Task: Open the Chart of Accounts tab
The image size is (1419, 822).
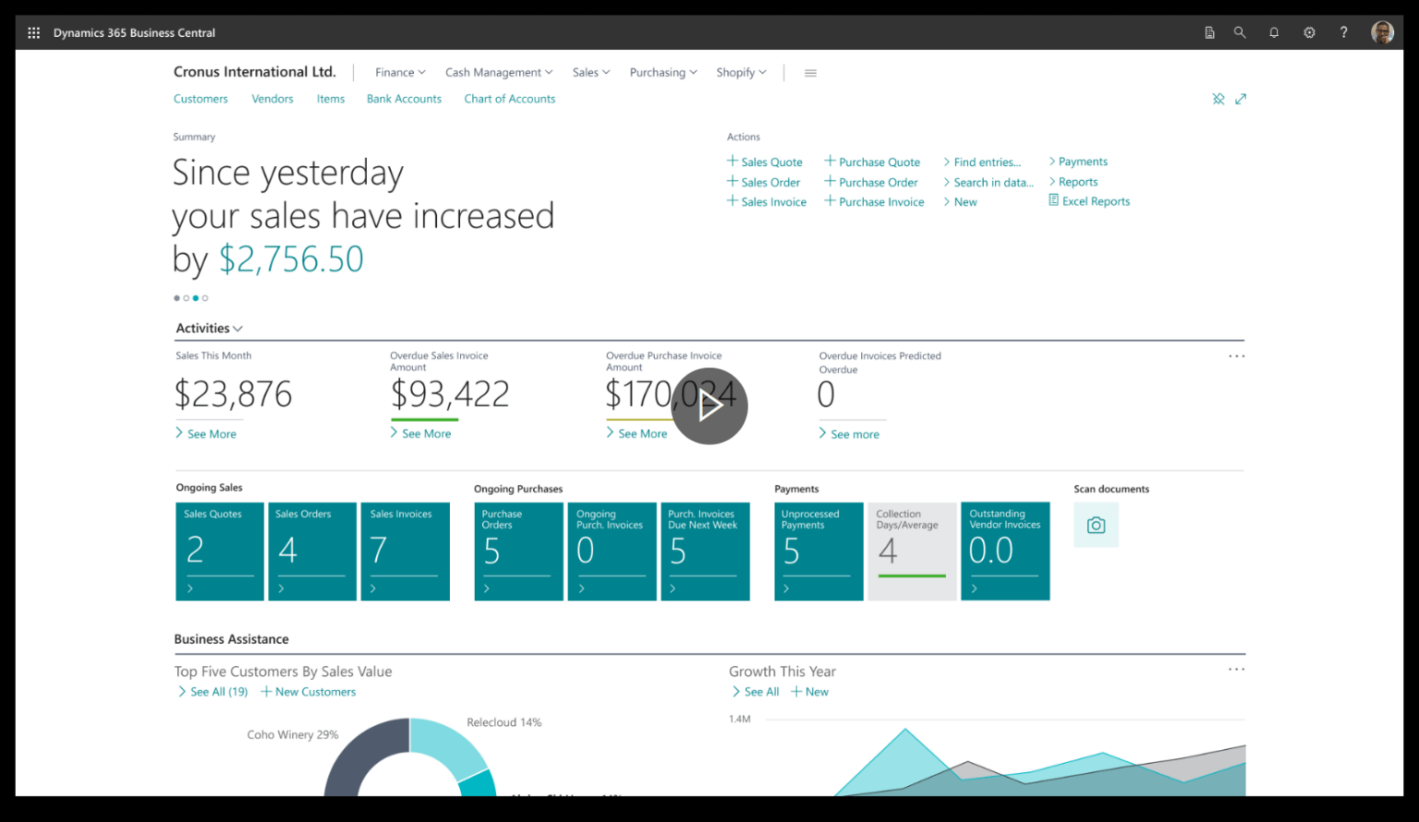Action: 509,99
